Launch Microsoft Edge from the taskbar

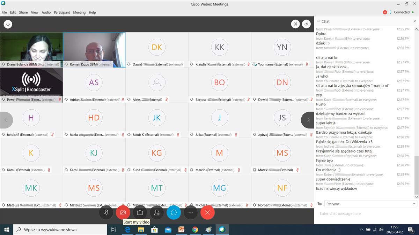128,229
